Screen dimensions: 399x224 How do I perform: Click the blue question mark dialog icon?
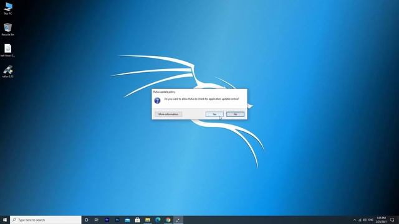coord(157,101)
